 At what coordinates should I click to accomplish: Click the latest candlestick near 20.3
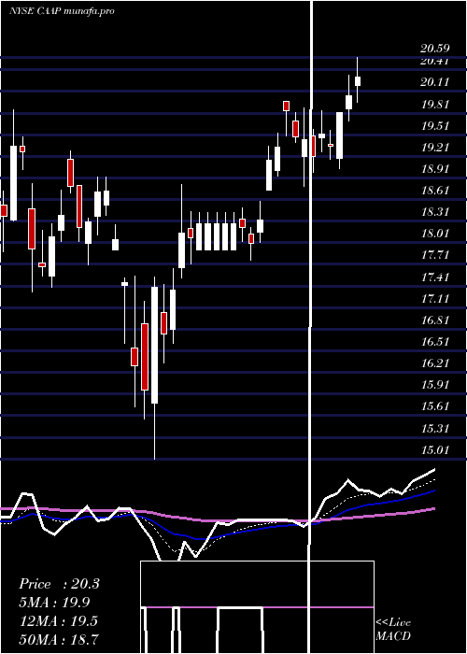click(x=358, y=81)
